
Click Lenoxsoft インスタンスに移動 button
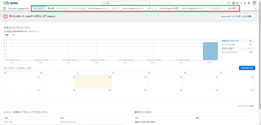tap(236, 16)
